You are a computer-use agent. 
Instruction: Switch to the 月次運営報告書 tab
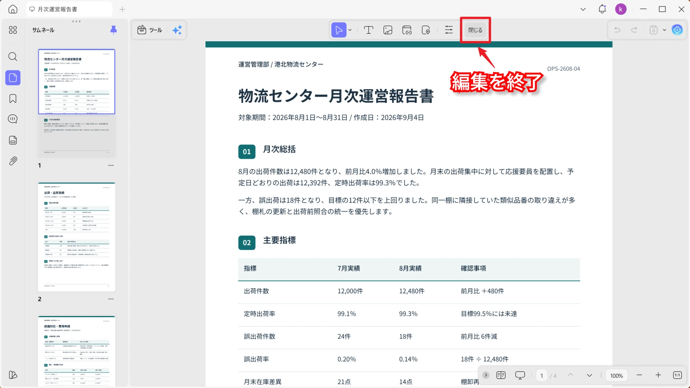point(69,9)
